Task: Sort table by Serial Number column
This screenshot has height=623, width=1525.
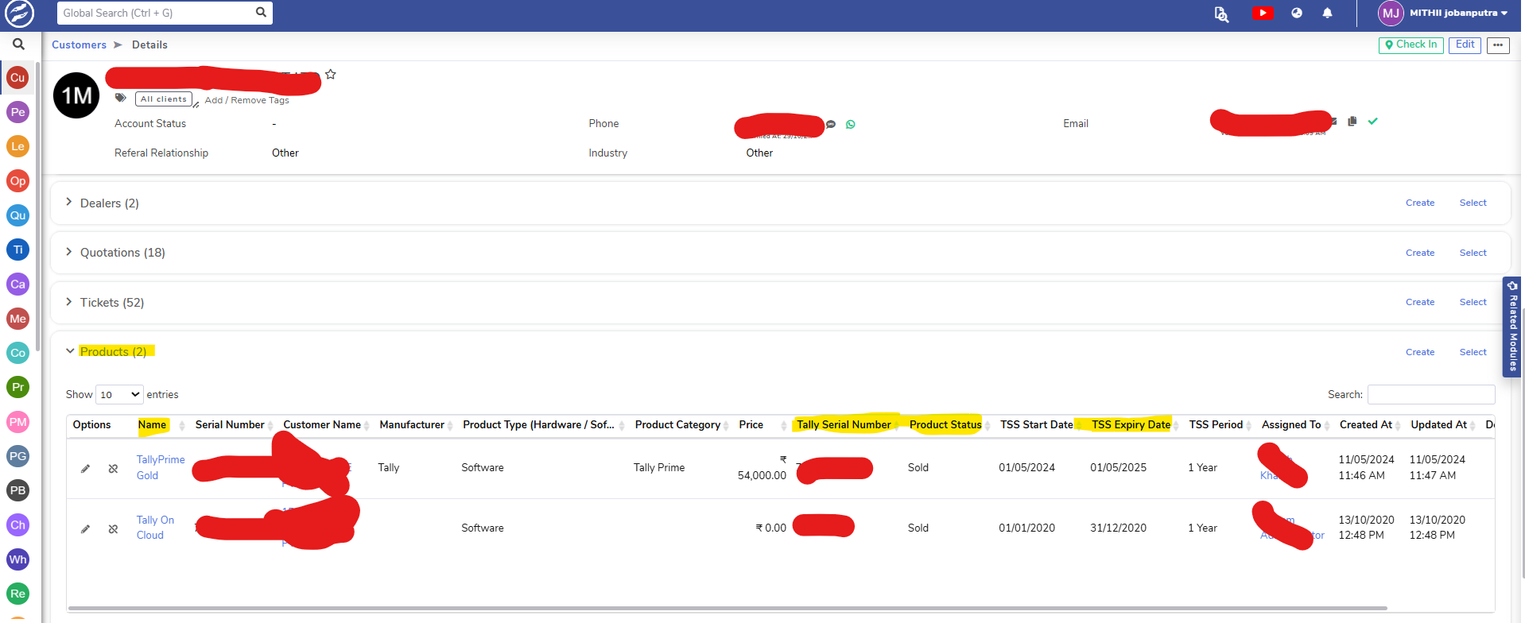Action: coord(230,425)
